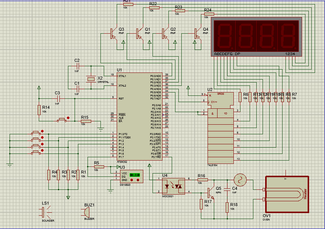Select resistor R16 after the optocoupler
The image size is (325, 229).
pyautogui.click(x=203, y=180)
